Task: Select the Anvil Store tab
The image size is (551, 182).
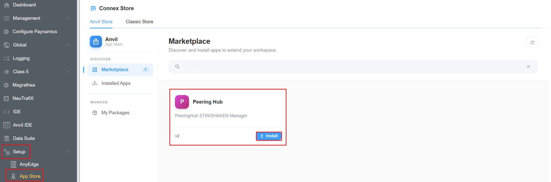Action: coord(101,22)
